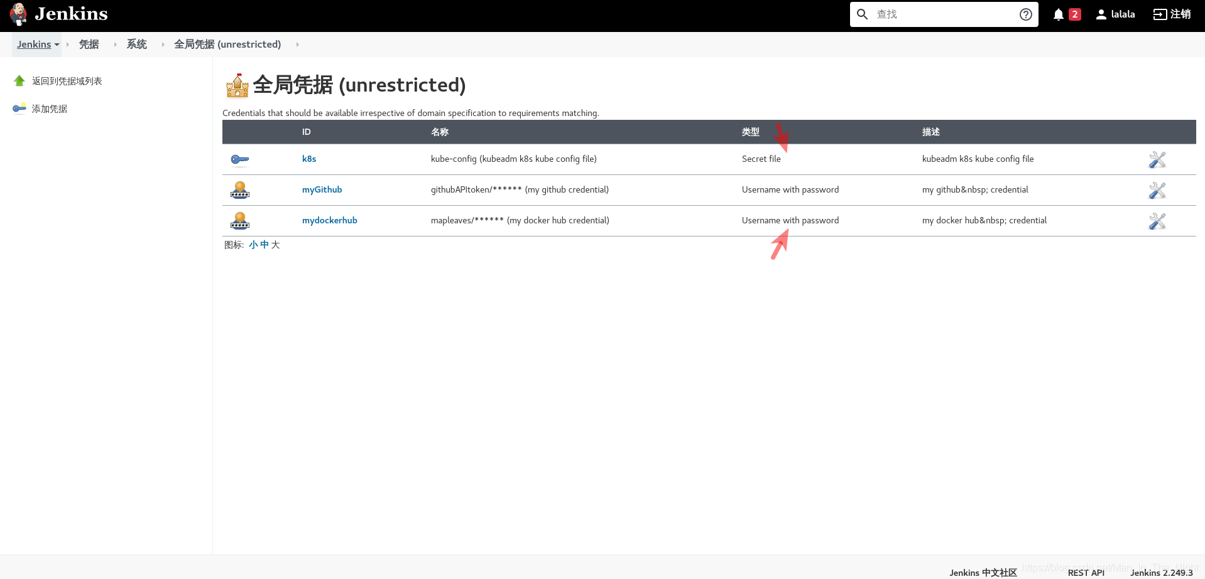Click the logout icon next to 注销
Viewport: 1205px width, 579px height.
(x=1160, y=14)
